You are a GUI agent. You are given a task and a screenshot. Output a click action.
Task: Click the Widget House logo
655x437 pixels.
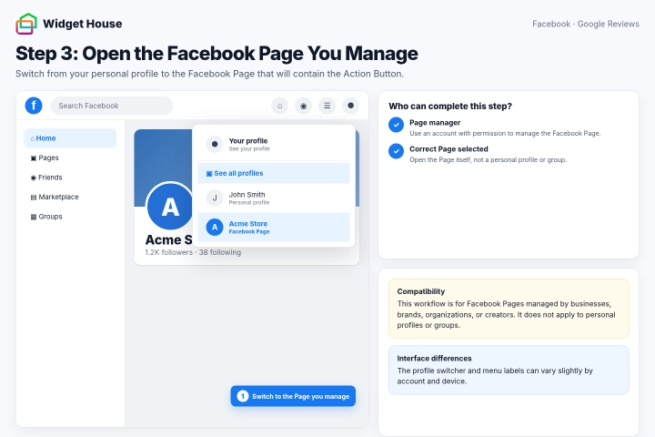coord(26,24)
